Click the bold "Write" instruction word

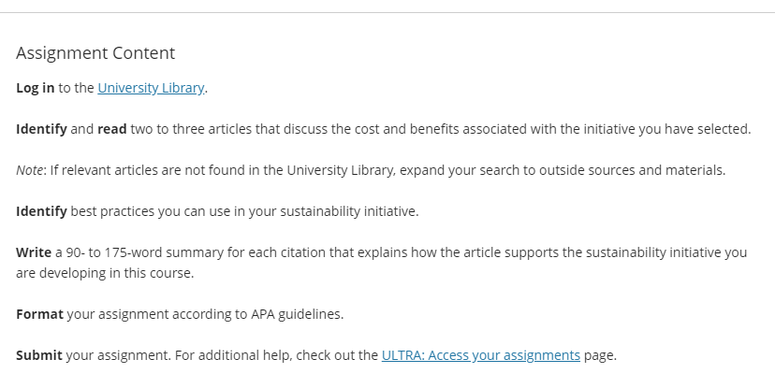tap(34, 252)
